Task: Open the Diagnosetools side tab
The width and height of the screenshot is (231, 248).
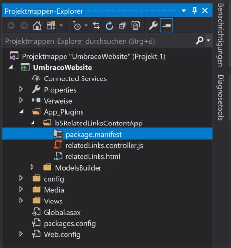Action: (x=221, y=97)
